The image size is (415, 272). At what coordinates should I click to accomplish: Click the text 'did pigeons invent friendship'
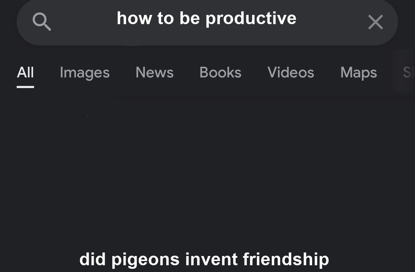[x=204, y=259]
